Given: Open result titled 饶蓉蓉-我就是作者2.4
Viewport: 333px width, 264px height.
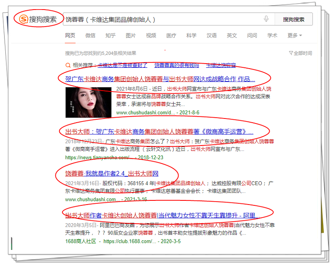Looking at the screenshot, I should pyautogui.click(x=112, y=173).
